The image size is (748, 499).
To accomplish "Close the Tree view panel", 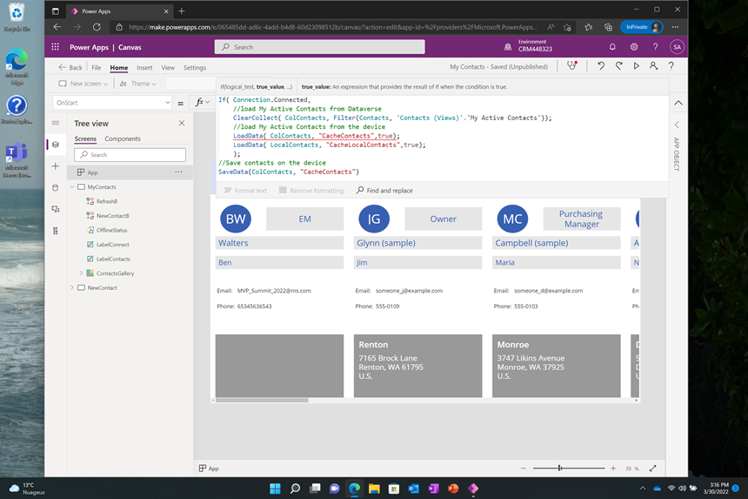I will click(182, 123).
